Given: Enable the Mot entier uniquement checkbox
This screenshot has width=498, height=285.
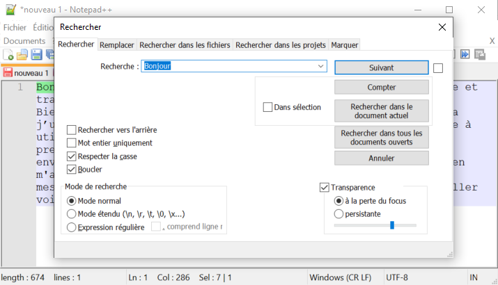Looking at the screenshot, I should click(72, 142).
